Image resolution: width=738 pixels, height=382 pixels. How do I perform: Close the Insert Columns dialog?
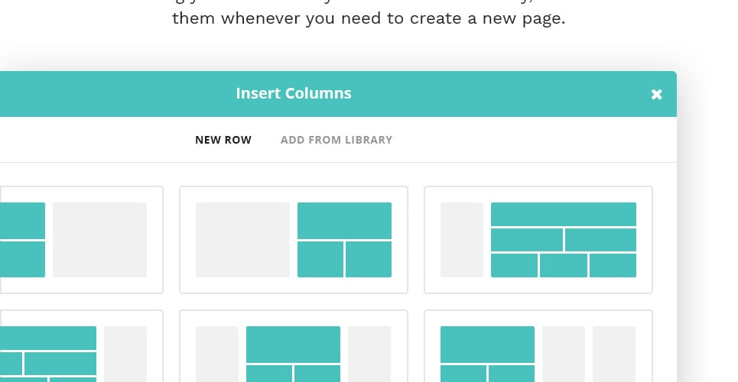pyautogui.click(x=656, y=94)
